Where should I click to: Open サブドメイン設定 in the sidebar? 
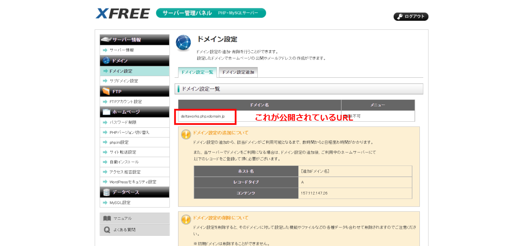click(x=124, y=81)
